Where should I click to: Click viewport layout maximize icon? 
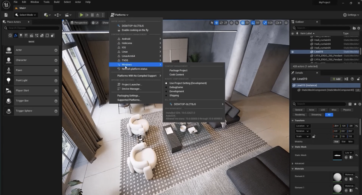(286, 23)
